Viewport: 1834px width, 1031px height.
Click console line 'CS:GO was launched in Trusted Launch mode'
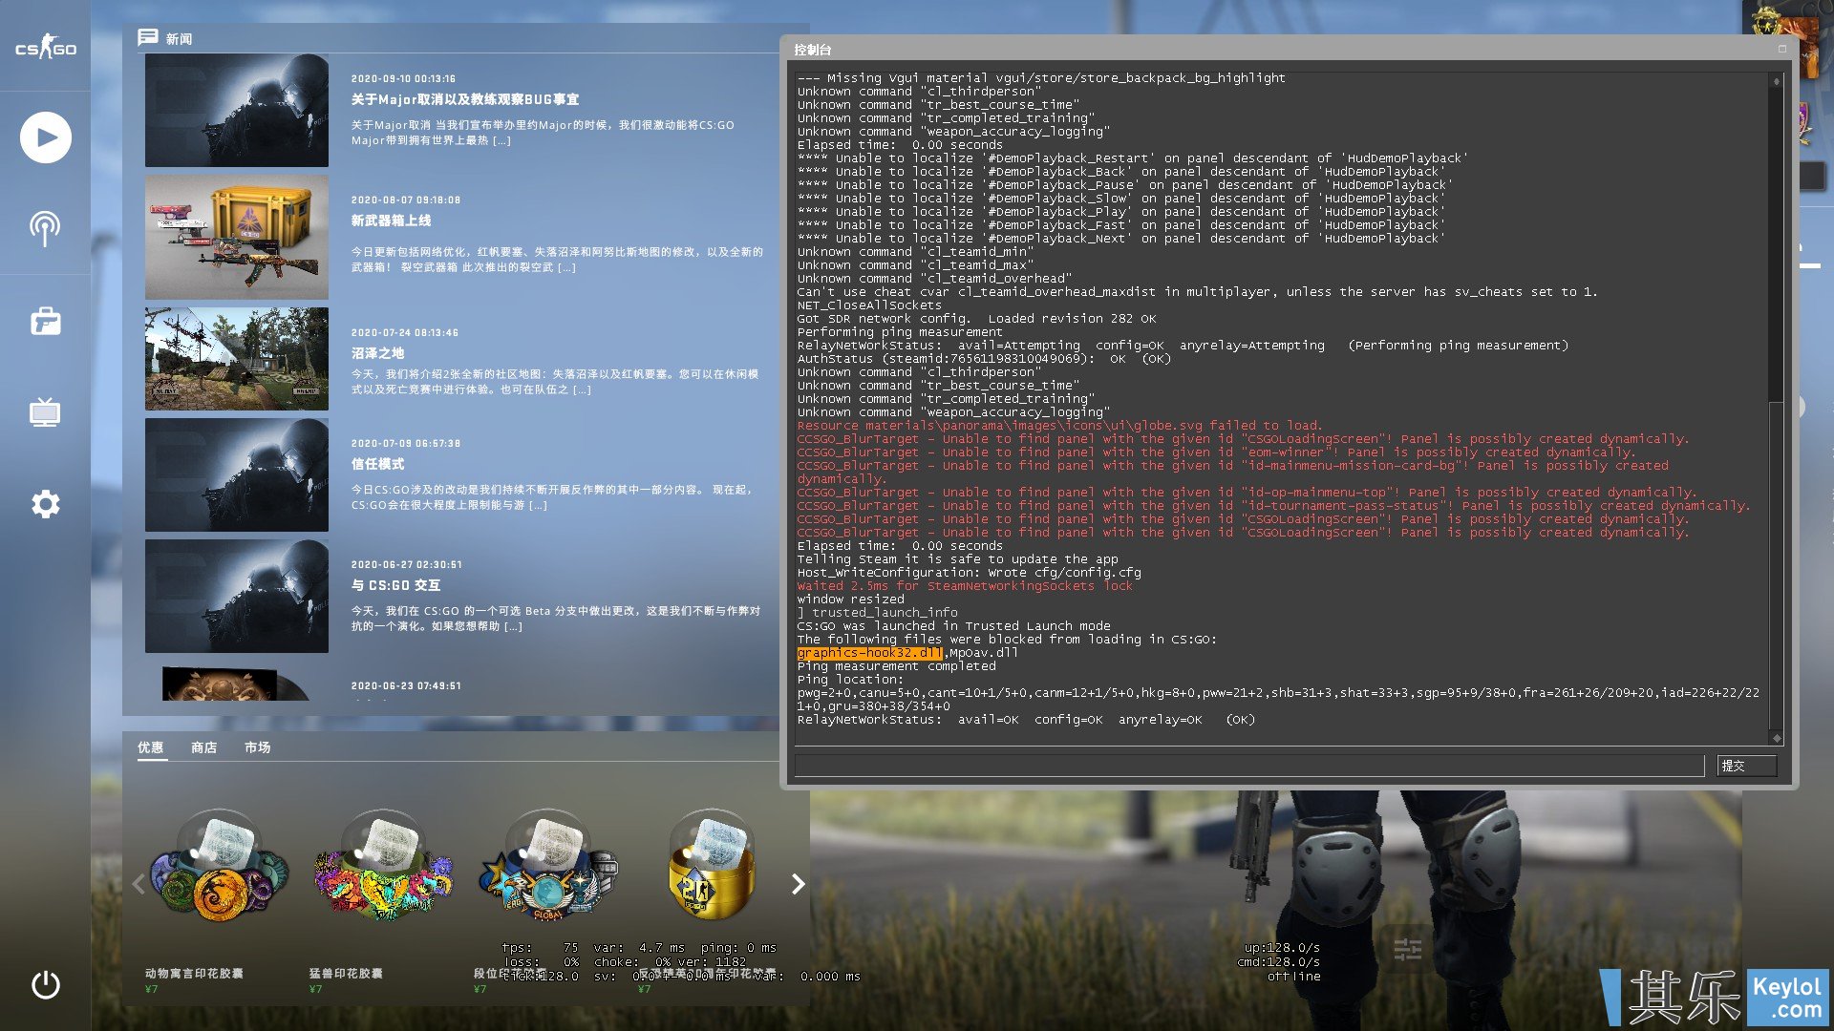point(953,626)
